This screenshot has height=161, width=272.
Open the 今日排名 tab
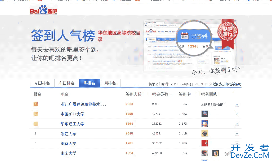(42, 83)
